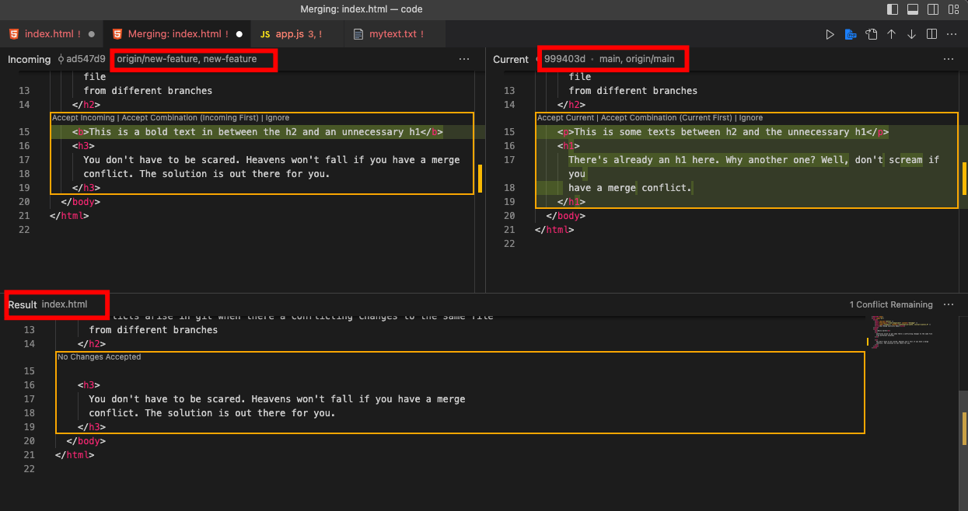The image size is (968, 511).
Task: Go to previous change with up arrow
Action: click(891, 34)
